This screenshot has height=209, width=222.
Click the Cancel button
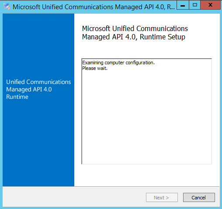pos(199,198)
